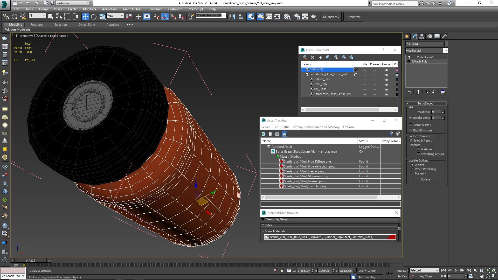
Task: Select When Rendering update option
Action: pyautogui.click(x=412, y=169)
